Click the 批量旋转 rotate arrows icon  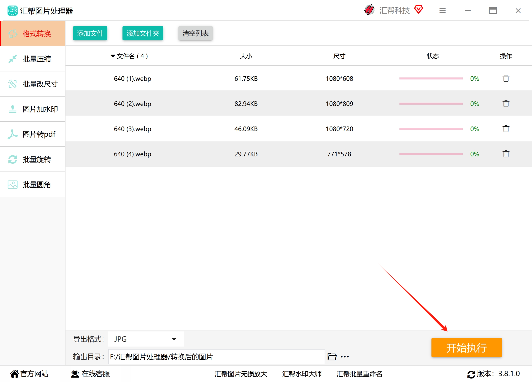click(13, 159)
